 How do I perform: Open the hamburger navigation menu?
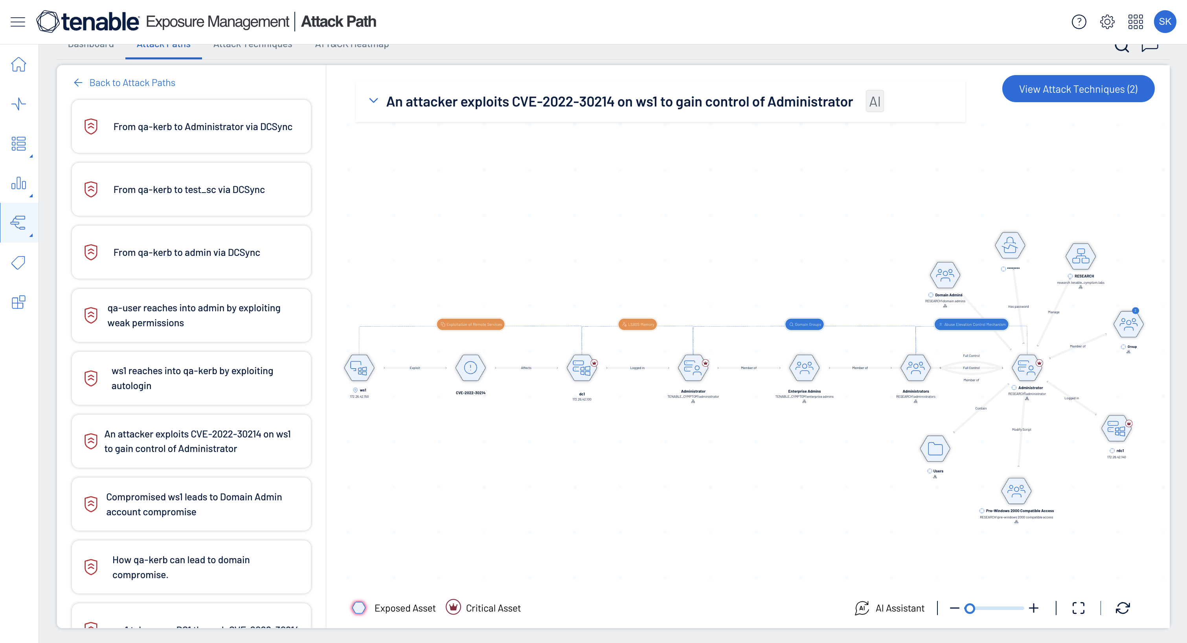[x=18, y=22]
